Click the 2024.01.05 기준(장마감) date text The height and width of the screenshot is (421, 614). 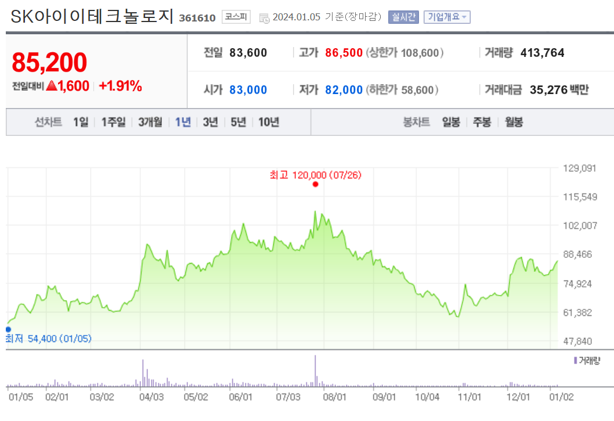327,17
